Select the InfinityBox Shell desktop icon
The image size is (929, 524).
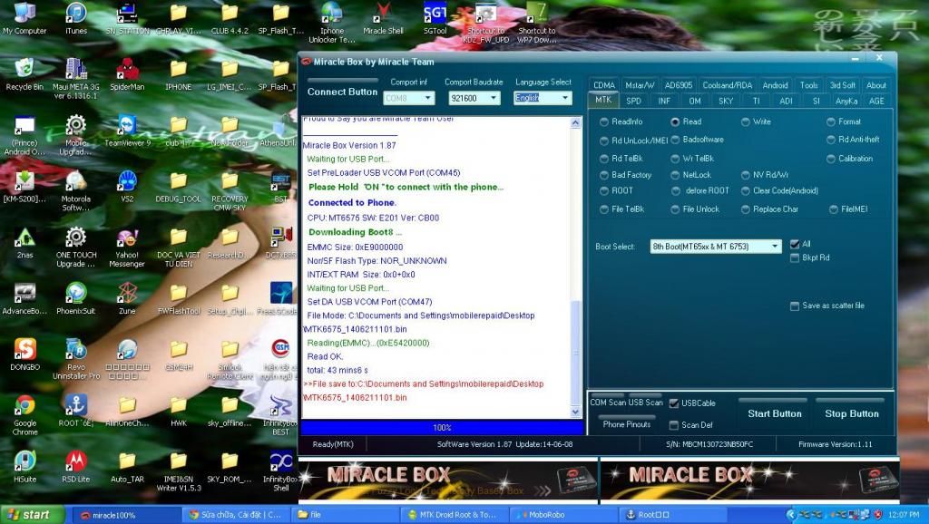point(281,471)
